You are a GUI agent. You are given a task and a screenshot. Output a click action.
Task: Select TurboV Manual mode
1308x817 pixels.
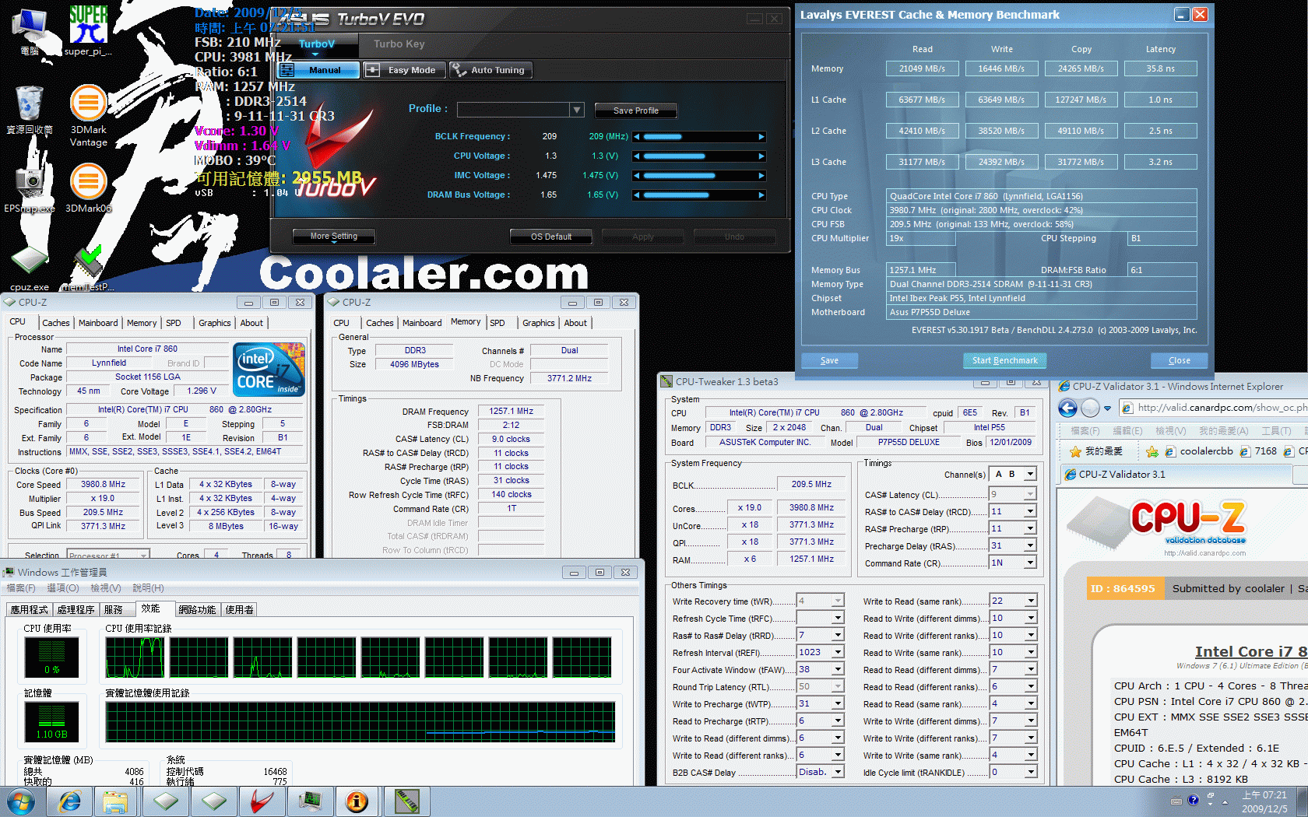click(319, 70)
